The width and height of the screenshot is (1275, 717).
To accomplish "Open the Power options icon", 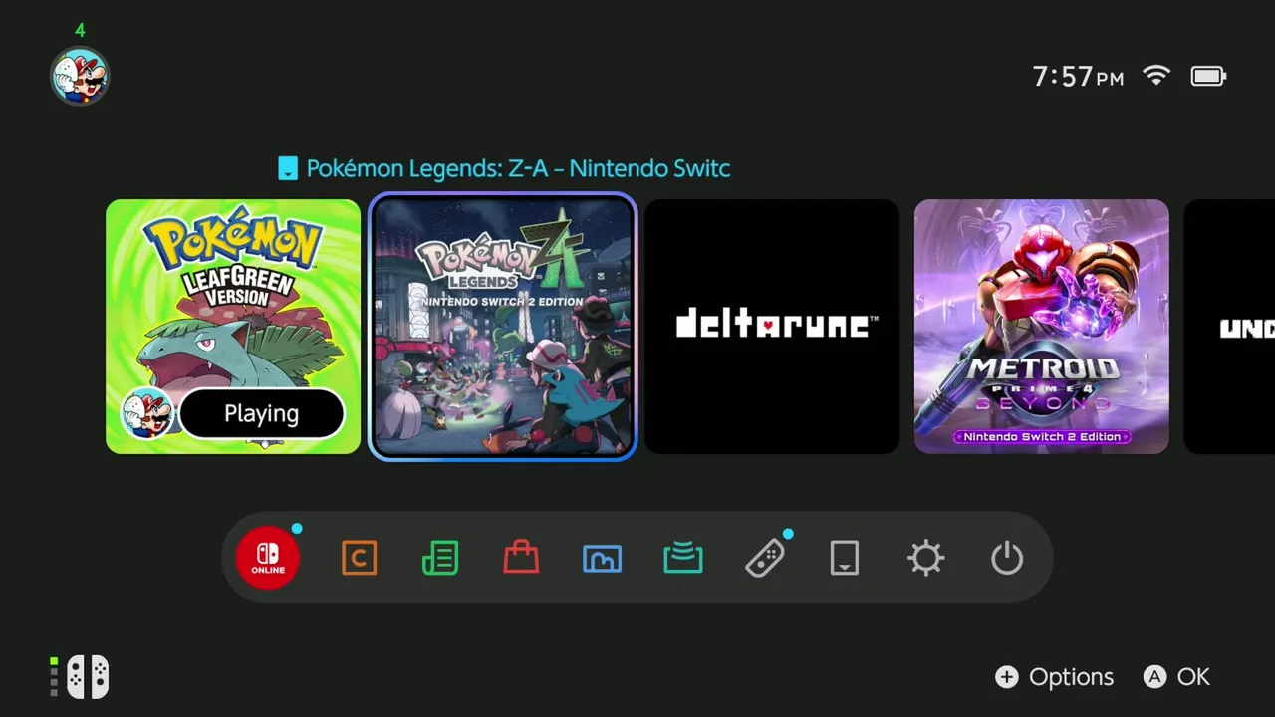I will point(1007,558).
